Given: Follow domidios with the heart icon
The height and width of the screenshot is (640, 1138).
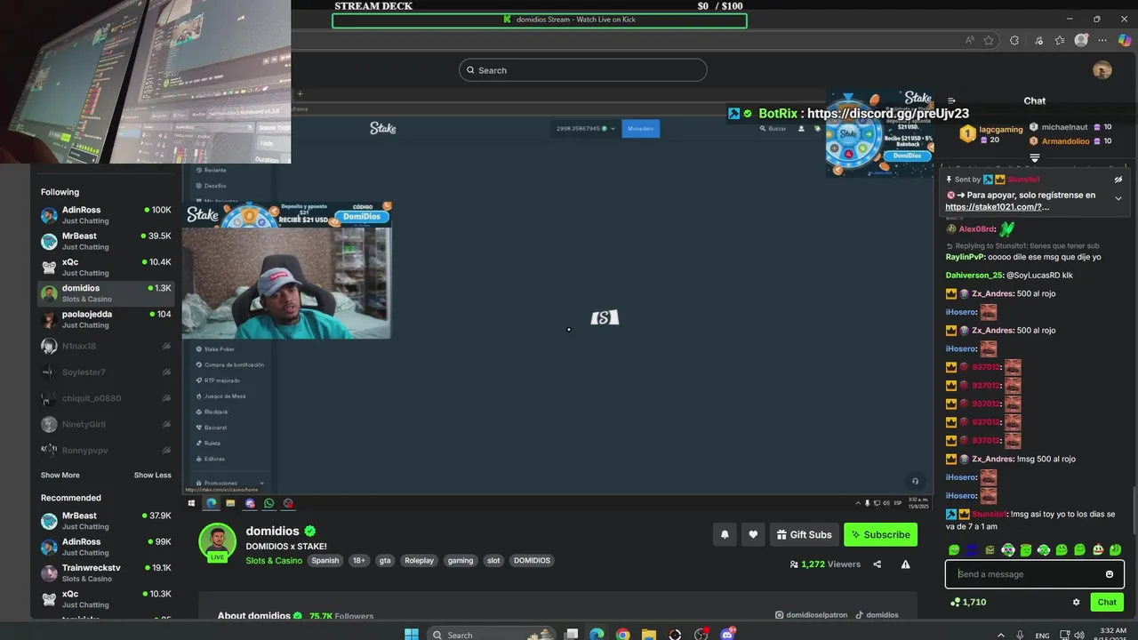Looking at the screenshot, I should 753,534.
